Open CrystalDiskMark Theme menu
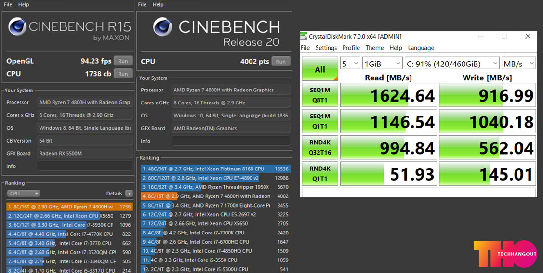This screenshot has width=543, height=273. pyautogui.click(x=375, y=48)
